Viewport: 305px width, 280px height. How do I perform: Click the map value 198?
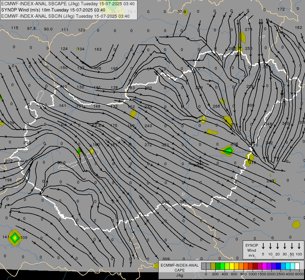(x=8, y=180)
